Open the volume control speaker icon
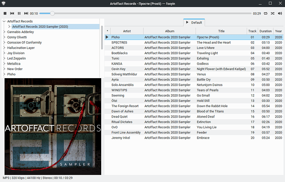This screenshot has width=285, height=182. 280,14
